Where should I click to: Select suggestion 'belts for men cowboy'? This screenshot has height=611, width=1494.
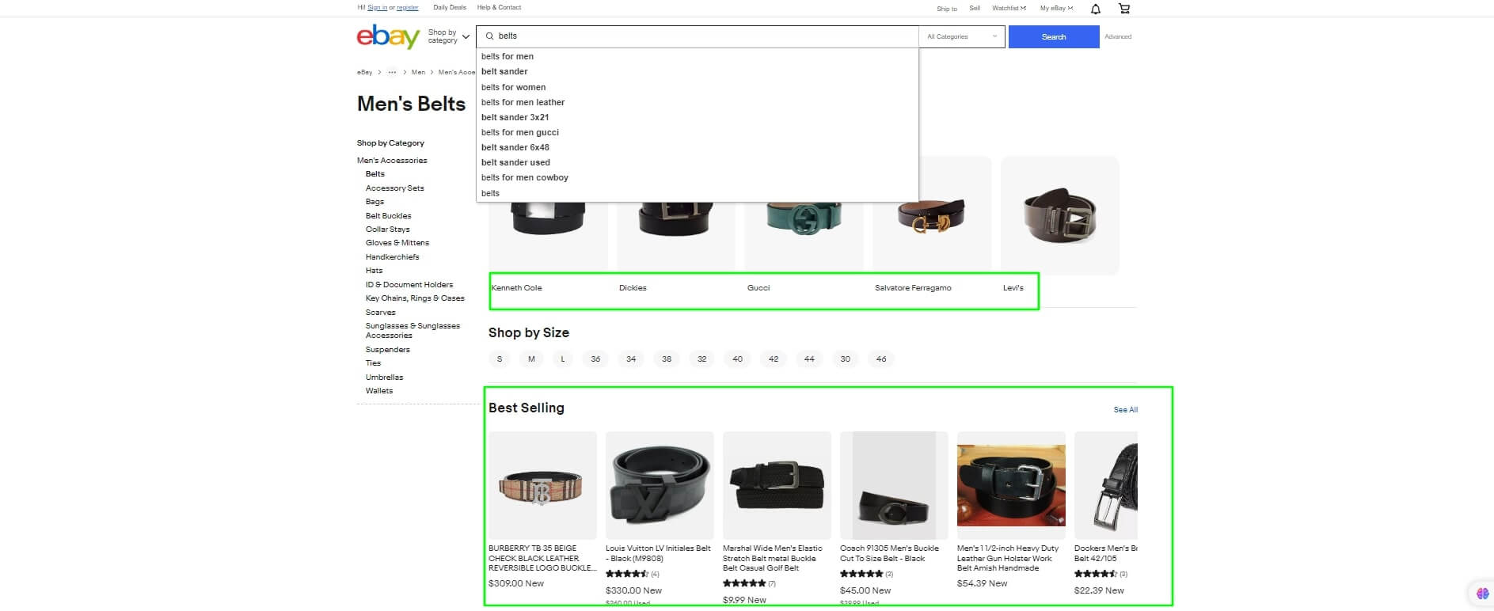pyautogui.click(x=697, y=177)
